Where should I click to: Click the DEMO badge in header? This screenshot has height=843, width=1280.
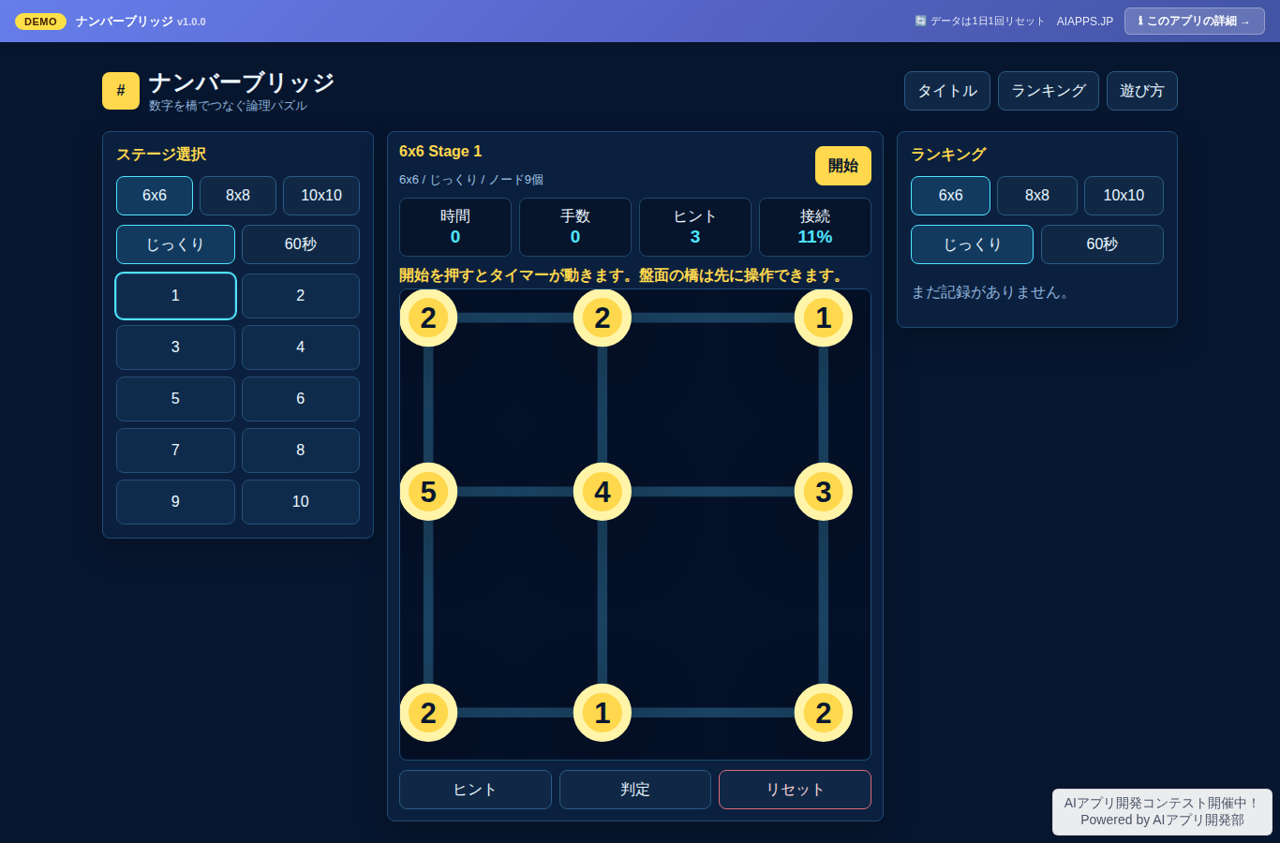pos(40,22)
